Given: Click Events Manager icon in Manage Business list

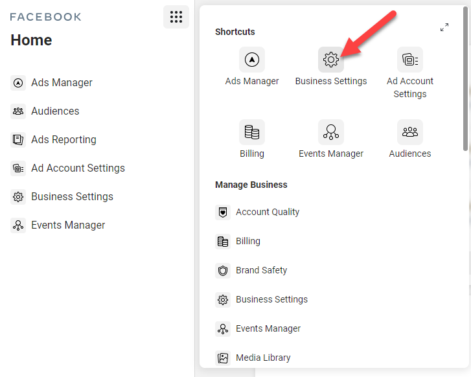Looking at the screenshot, I should pos(223,329).
